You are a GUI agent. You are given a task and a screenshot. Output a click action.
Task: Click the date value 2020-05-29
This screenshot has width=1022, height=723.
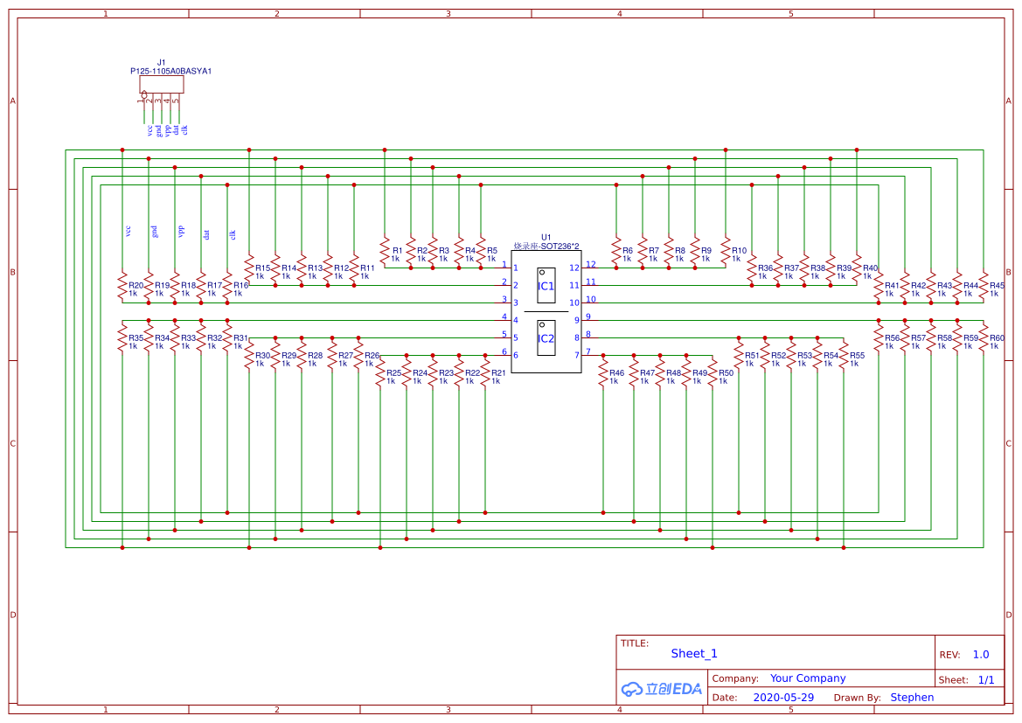click(783, 697)
